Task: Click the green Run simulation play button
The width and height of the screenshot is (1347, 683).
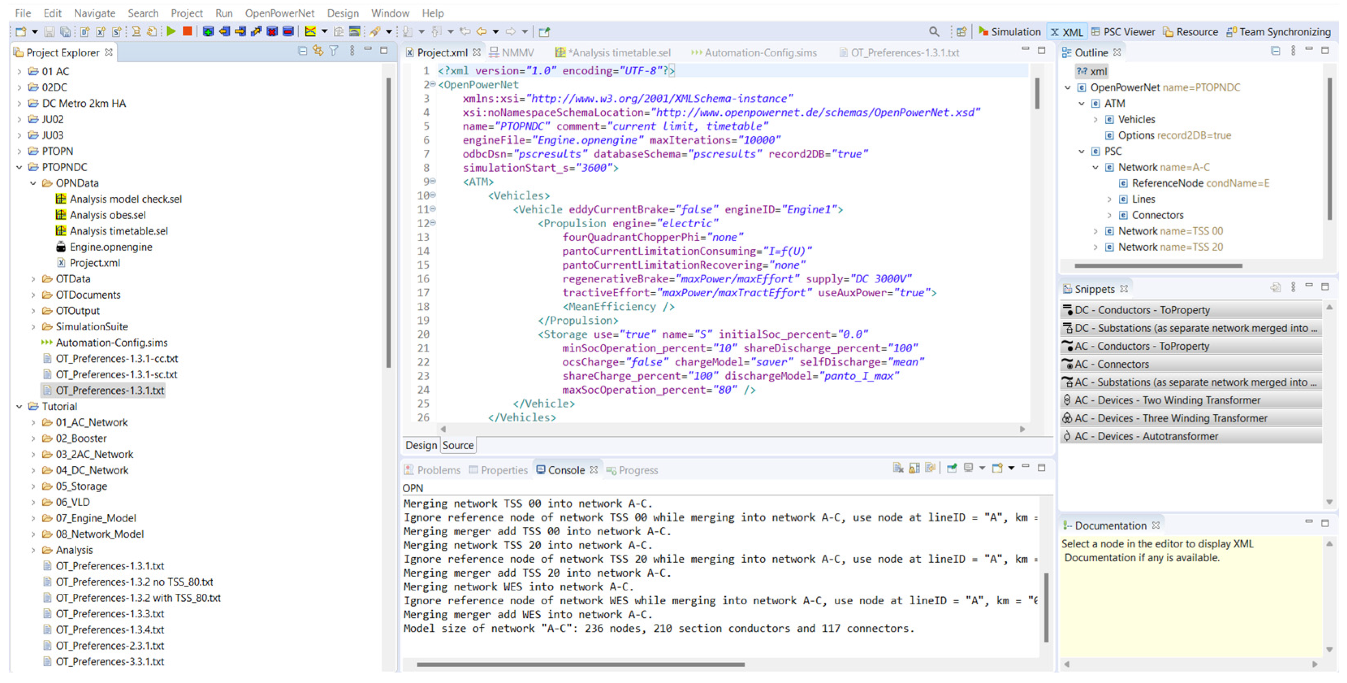Action: [171, 32]
